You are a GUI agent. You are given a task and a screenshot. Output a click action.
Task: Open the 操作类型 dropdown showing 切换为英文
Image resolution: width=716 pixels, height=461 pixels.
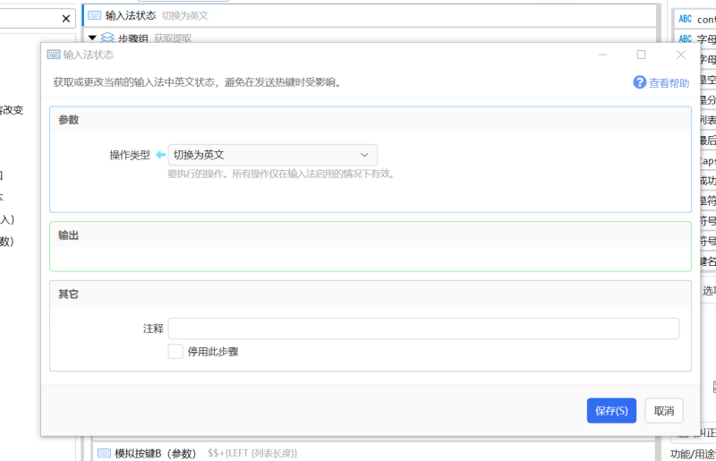coord(273,155)
